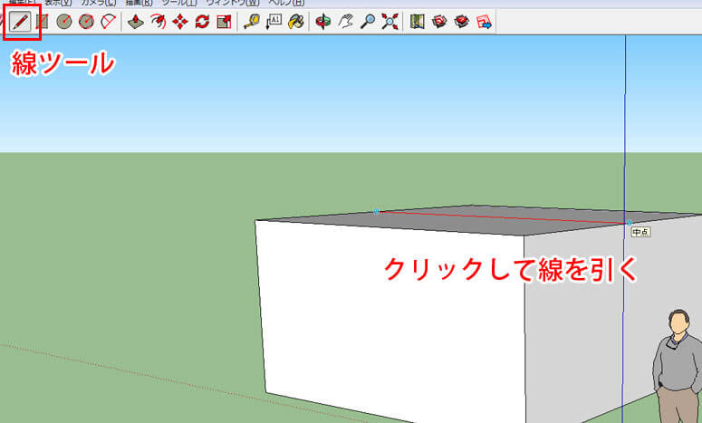Select the Scale tool
This screenshot has width=702, height=423.
point(224,22)
